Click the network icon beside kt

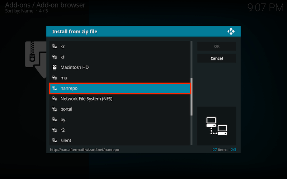pos(55,57)
